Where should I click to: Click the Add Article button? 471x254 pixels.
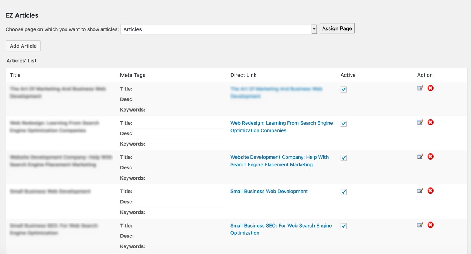coord(23,46)
